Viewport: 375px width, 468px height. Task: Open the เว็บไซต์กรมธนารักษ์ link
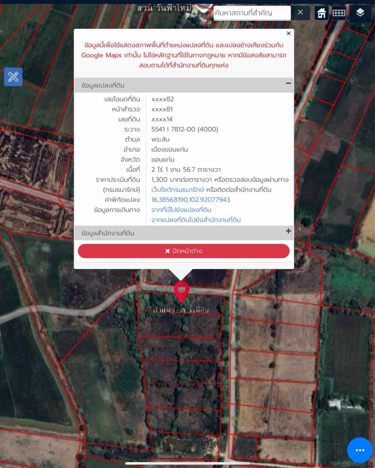(x=178, y=190)
